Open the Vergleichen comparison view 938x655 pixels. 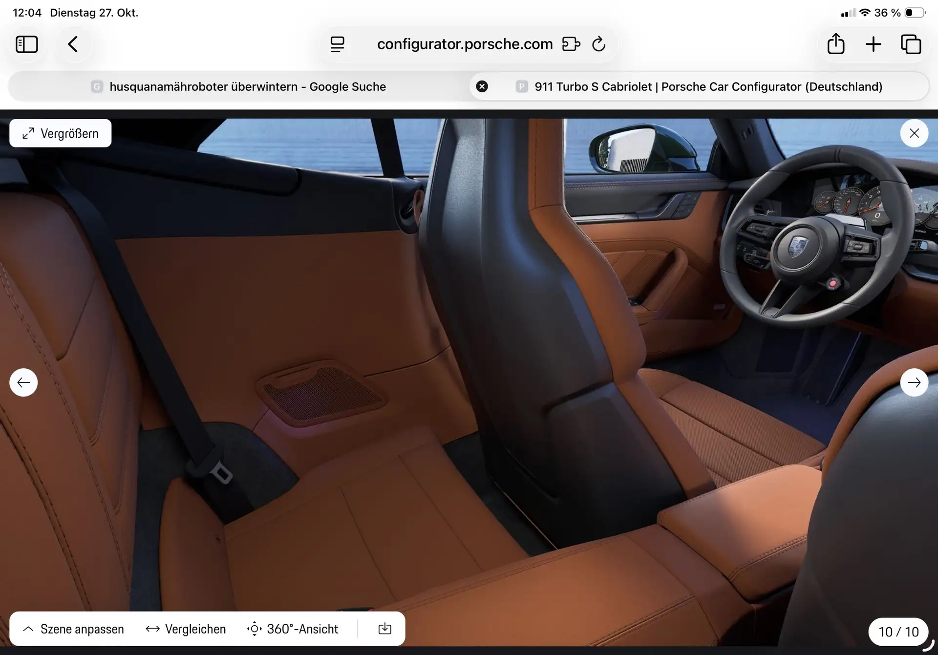point(186,629)
